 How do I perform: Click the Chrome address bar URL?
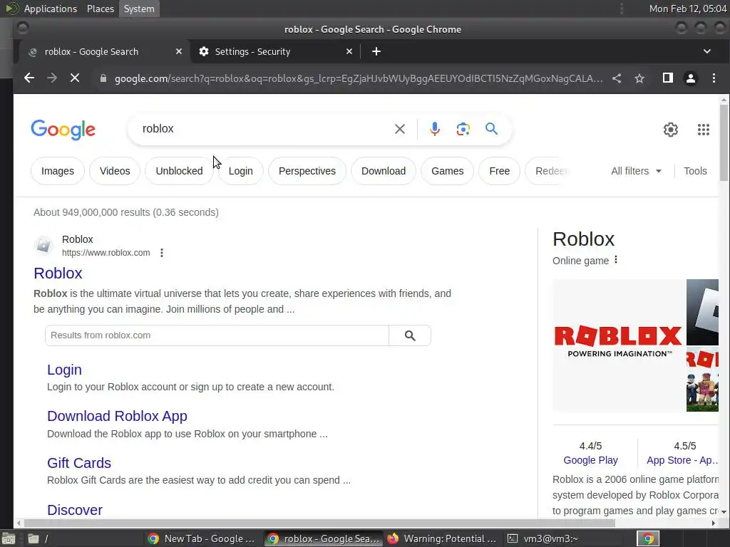point(359,78)
